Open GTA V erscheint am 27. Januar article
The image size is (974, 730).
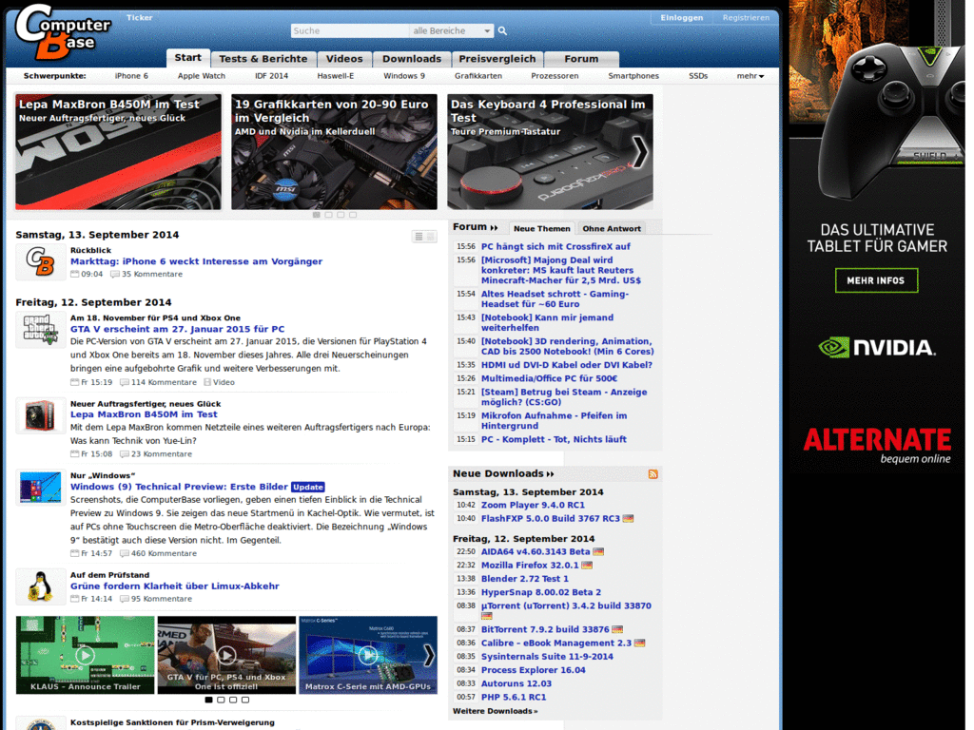click(178, 329)
